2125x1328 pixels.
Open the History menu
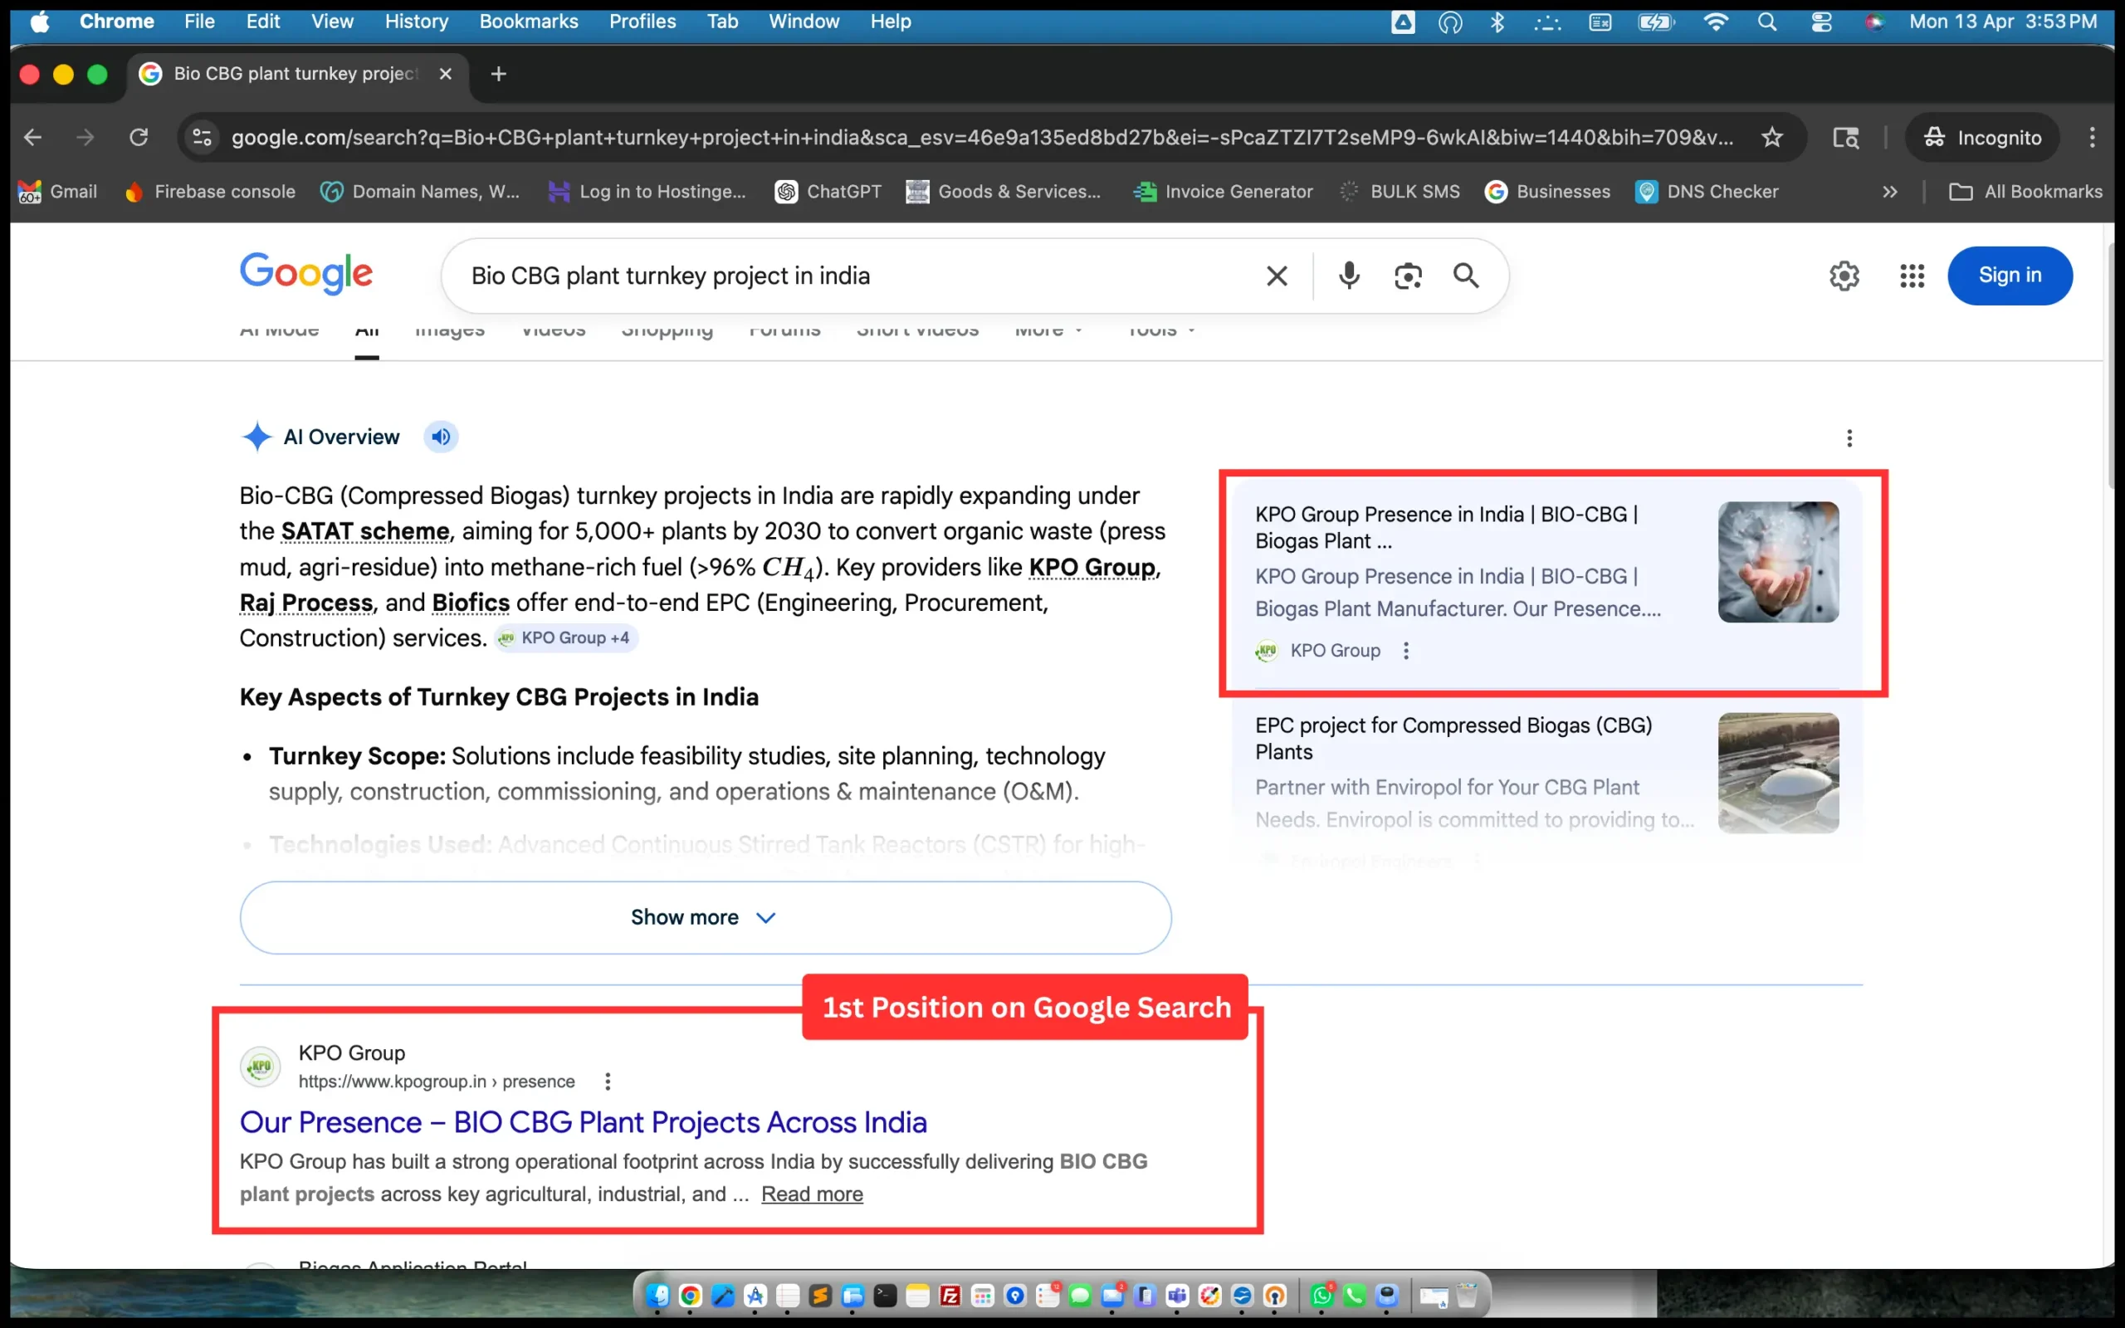pos(416,21)
